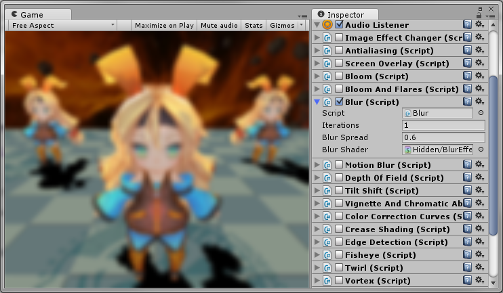
Task: Open gear menu for Color Correction Curves
Action: point(479,216)
